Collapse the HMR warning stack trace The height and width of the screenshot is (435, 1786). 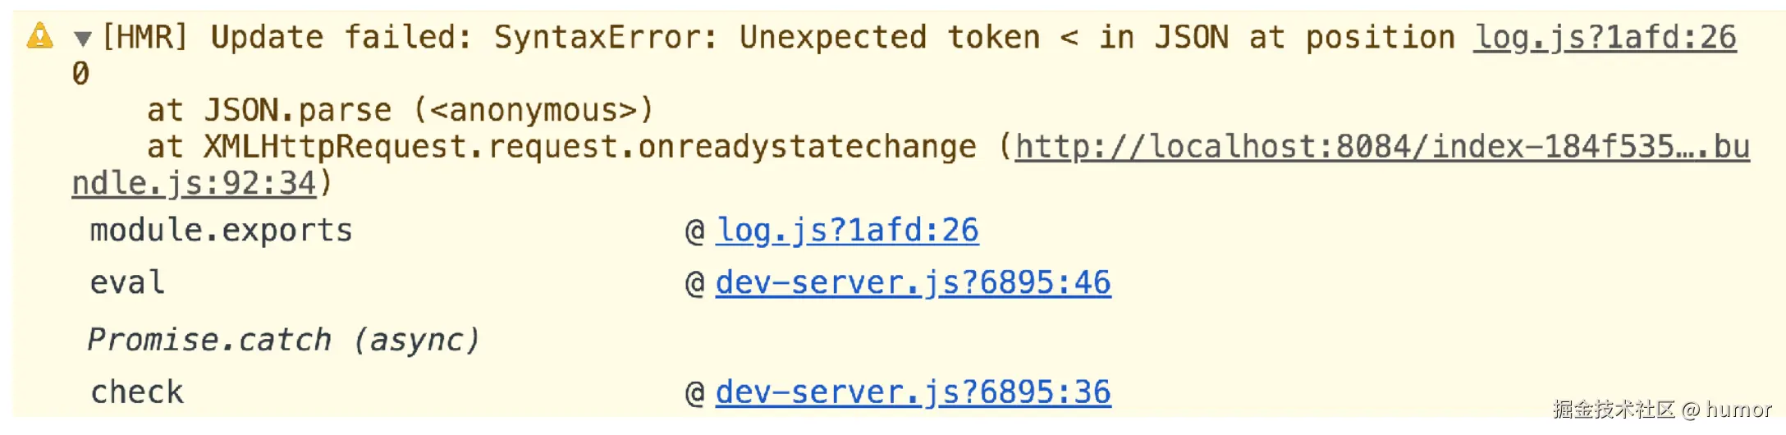click(x=82, y=38)
